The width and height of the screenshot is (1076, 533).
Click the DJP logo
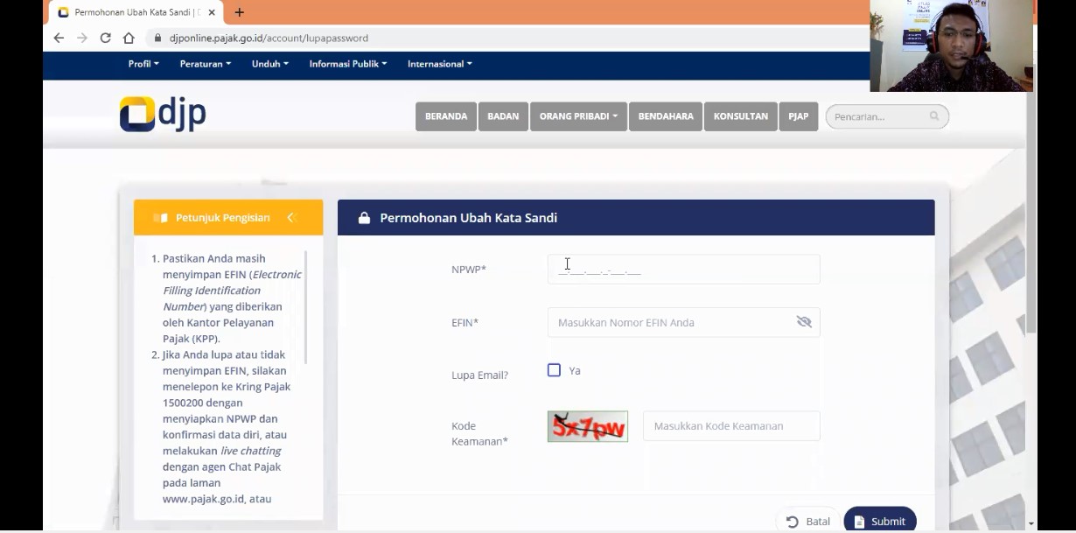pos(163,115)
